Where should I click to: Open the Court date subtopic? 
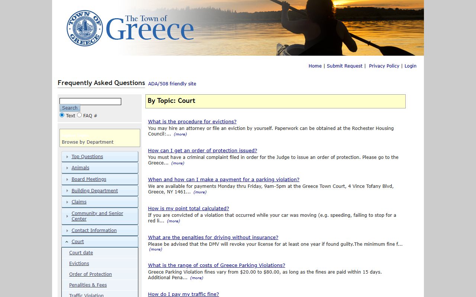81,253
